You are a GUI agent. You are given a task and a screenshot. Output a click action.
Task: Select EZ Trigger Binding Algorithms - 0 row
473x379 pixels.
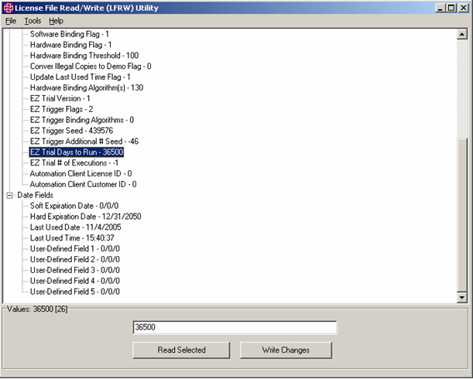pos(82,120)
